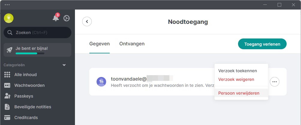Screen dimensions: 301x125
Task: Click the Toegang verlenen button
Action: [262, 44]
